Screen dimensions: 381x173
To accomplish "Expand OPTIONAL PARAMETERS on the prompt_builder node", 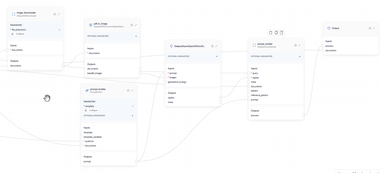I will tap(132, 115).
